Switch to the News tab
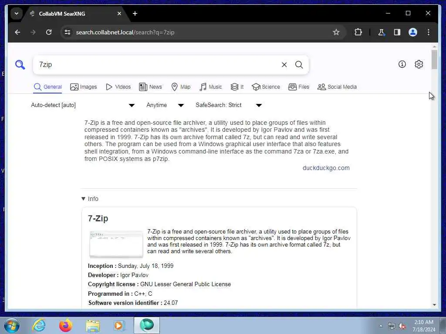Image resolution: width=446 pixels, height=334 pixels. coord(150,87)
